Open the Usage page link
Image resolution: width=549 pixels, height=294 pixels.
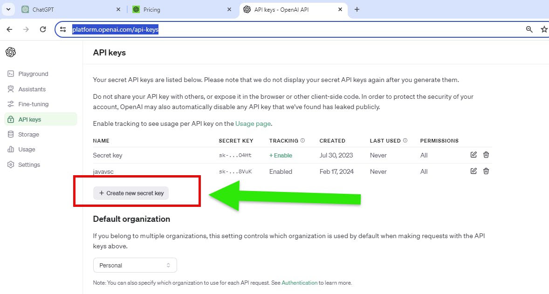pos(253,123)
